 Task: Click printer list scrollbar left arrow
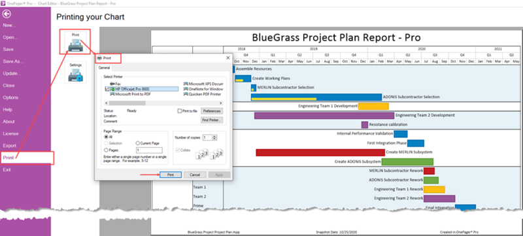click(107, 103)
